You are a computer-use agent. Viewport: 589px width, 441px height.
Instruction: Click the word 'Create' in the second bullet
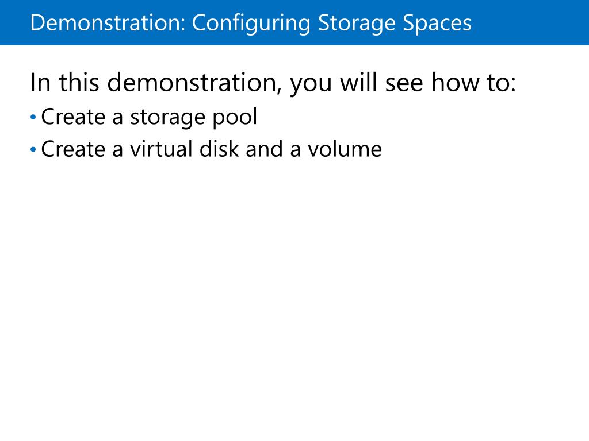tap(73, 149)
